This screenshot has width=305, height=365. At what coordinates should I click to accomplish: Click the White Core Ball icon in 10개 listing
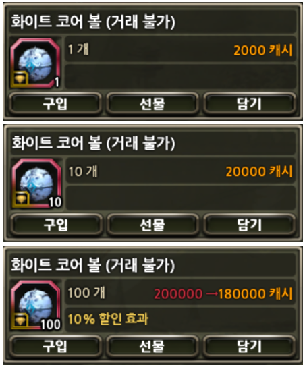tap(36, 184)
